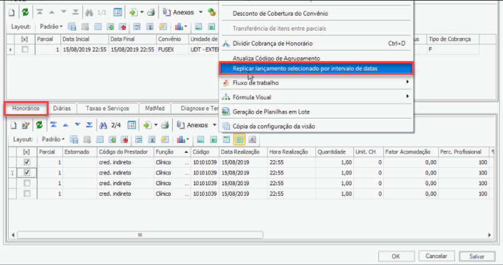This screenshot has height=265, width=503.
Task: Click [x] select-all header in Parcial grid
Action: point(25,39)
